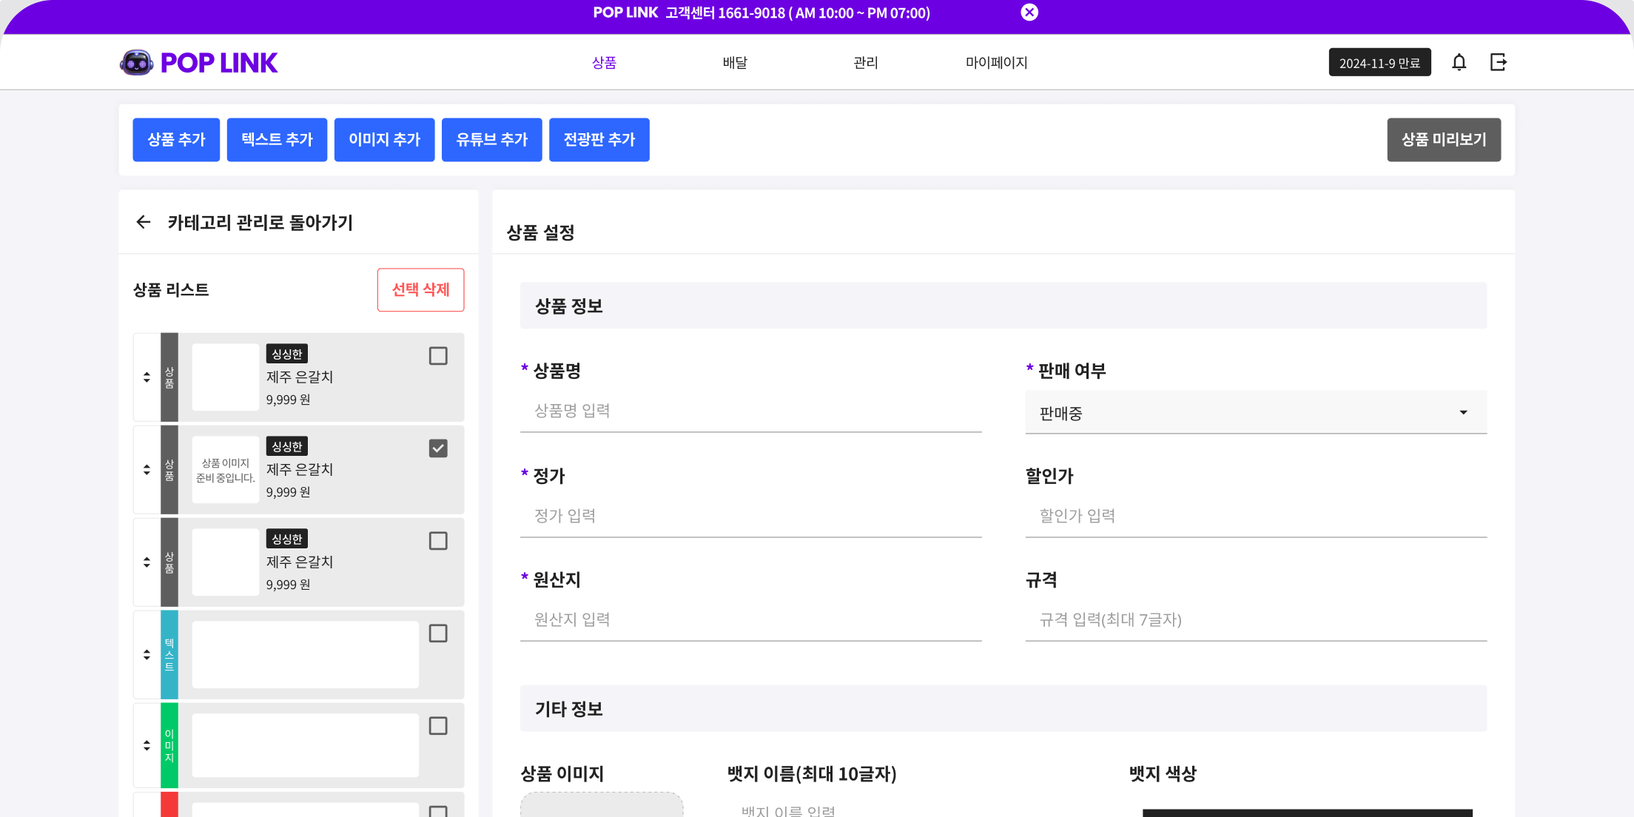Click the green 이미지 type label
Viewport: 1634px width, 817px height.
click(x=169, y=745)
